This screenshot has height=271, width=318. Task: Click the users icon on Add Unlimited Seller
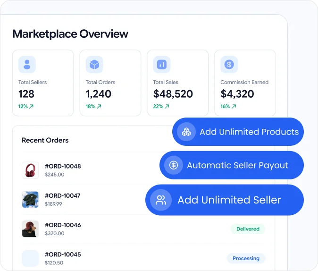click(x=161, y=200)
